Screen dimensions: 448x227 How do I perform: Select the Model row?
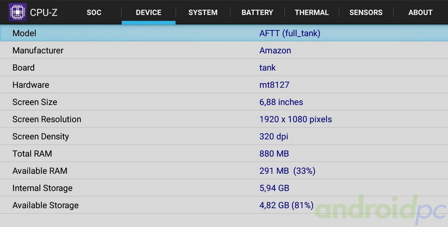tap(224, 33)
